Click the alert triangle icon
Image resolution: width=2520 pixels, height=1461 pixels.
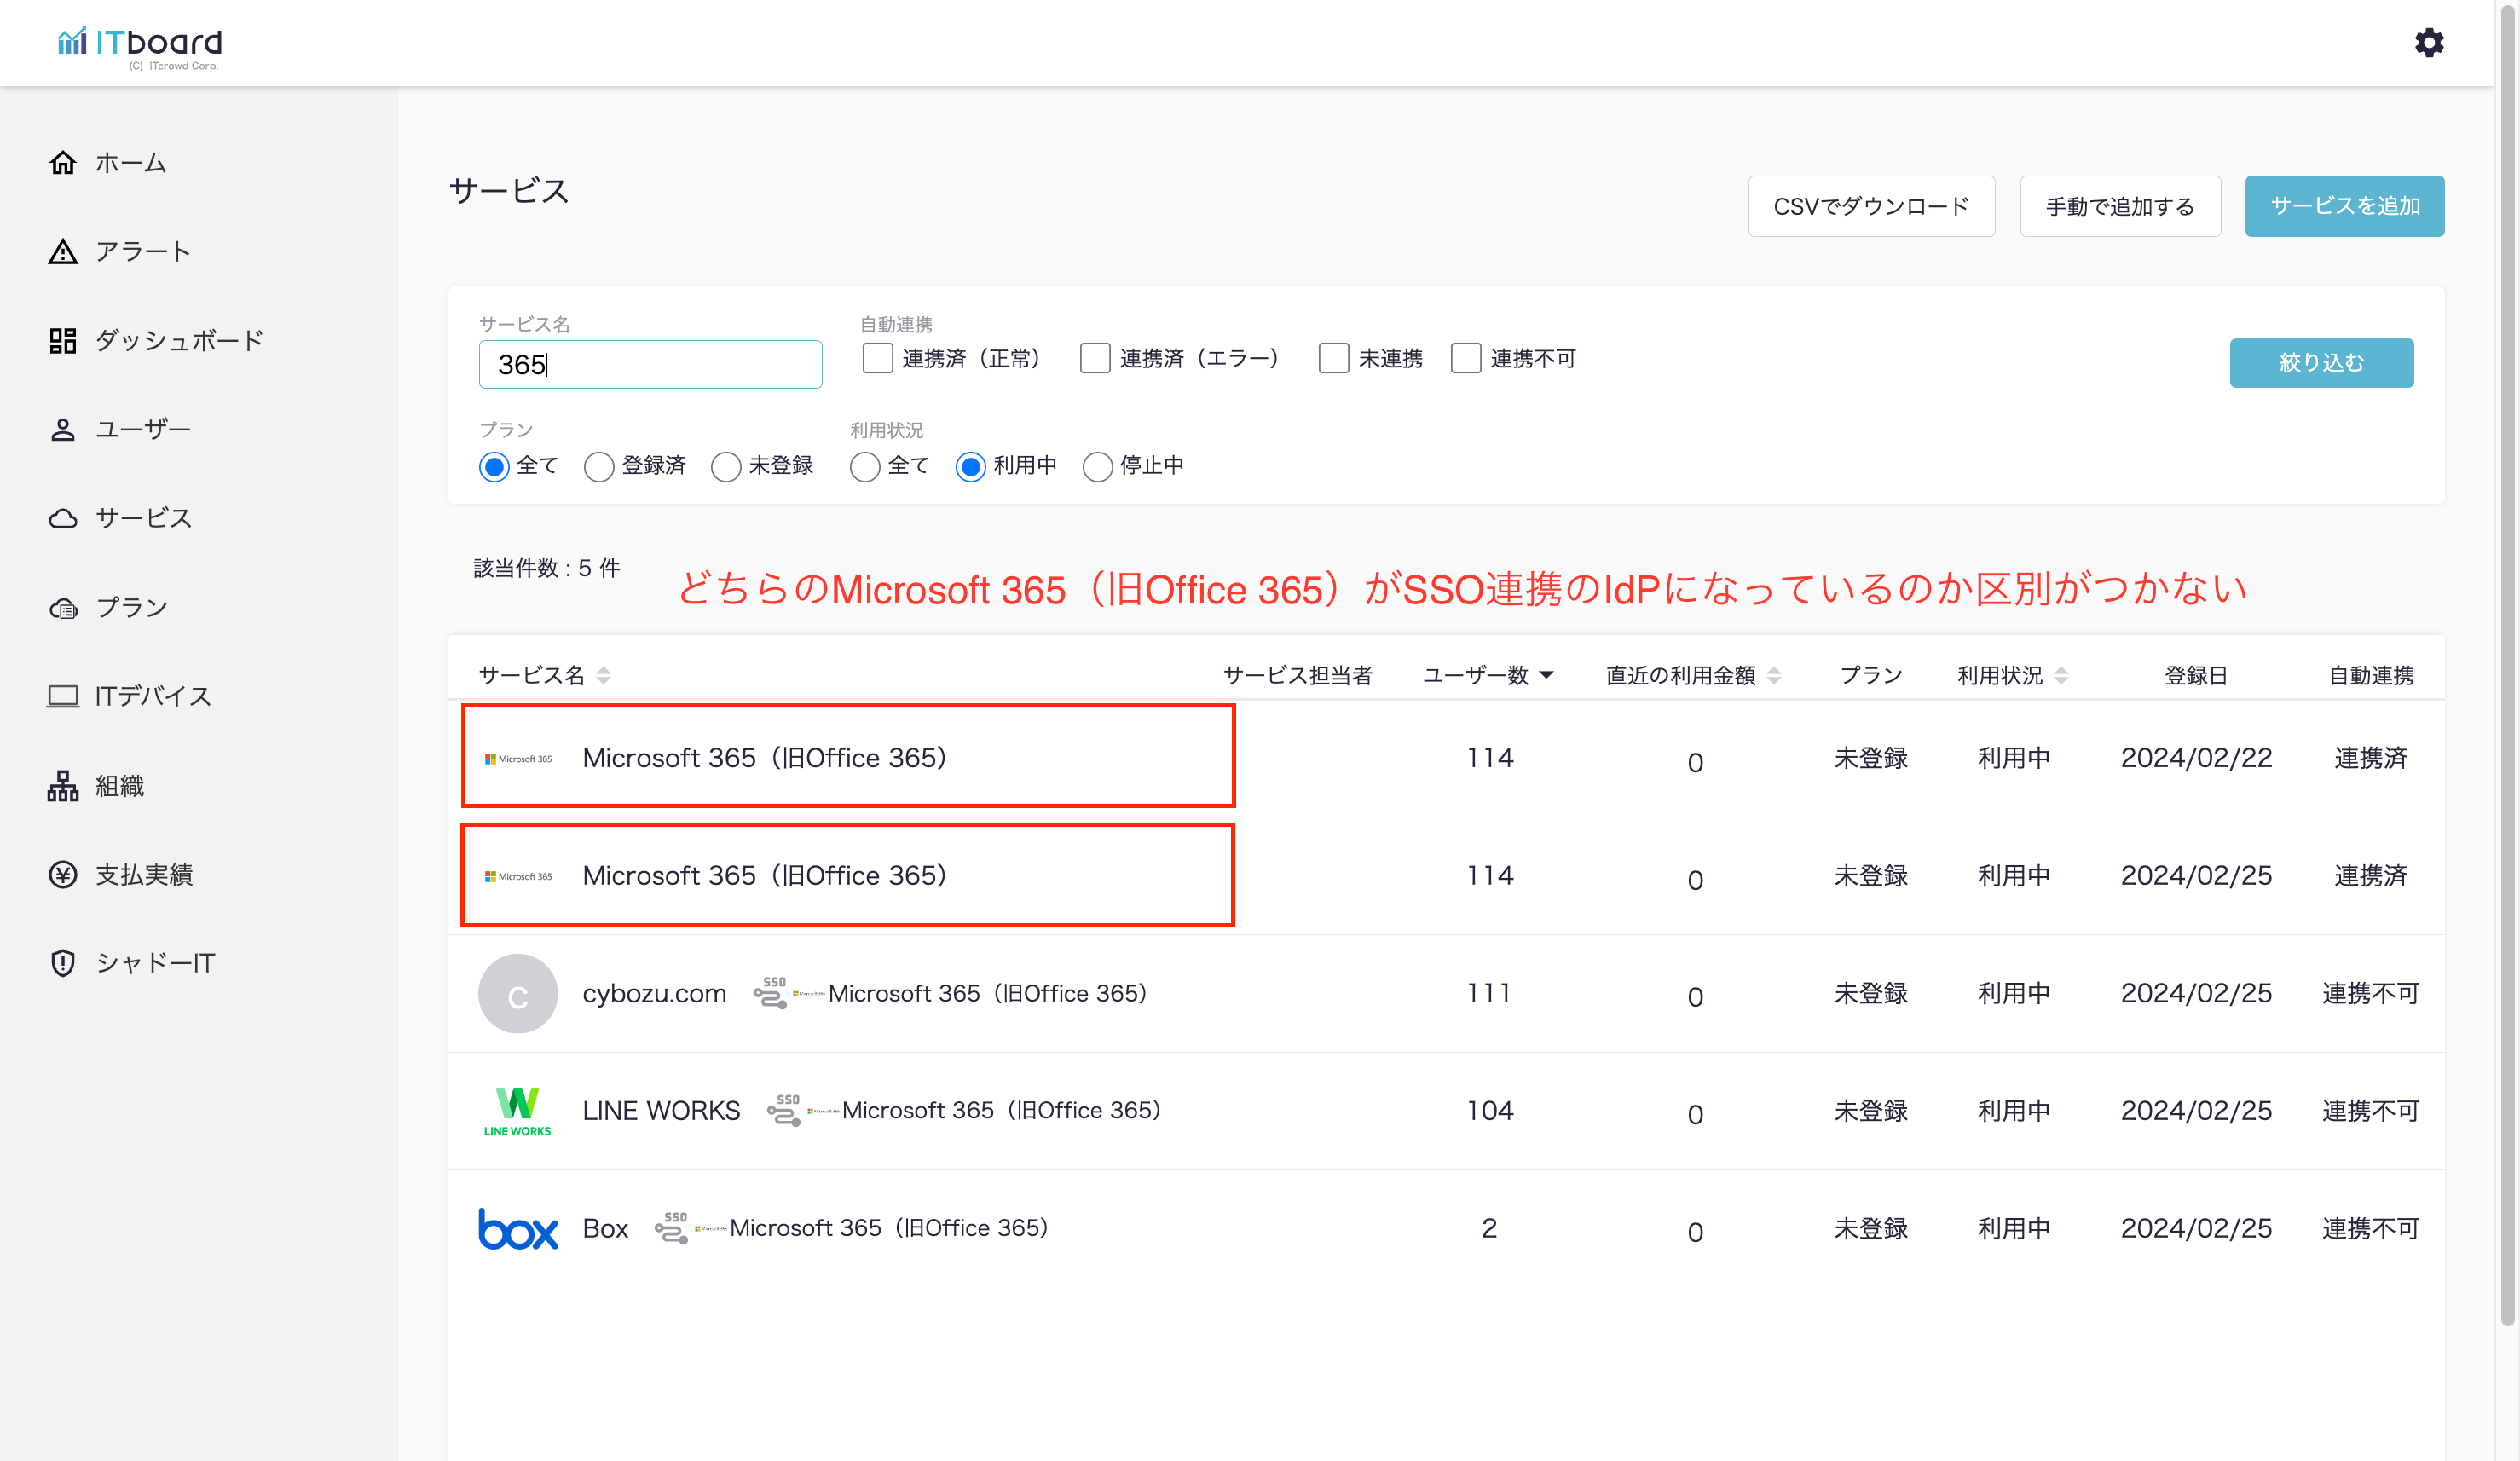[x=63, y=251]
